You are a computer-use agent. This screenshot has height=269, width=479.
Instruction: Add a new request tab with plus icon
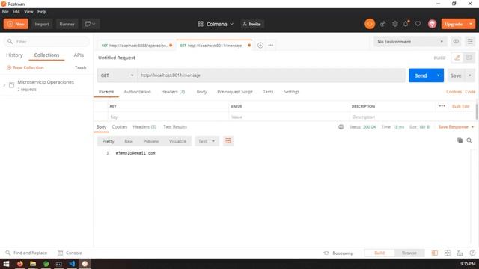point(260,45)
